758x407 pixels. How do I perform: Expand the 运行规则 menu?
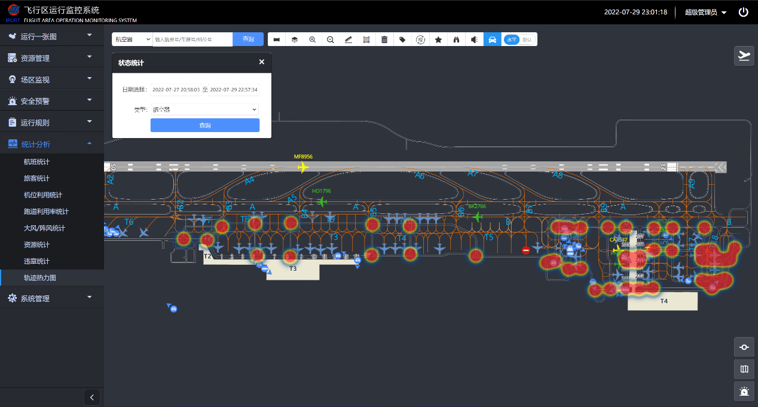(52, 123)
